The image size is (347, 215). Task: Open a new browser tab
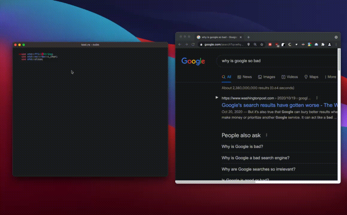tap(248, 37)
